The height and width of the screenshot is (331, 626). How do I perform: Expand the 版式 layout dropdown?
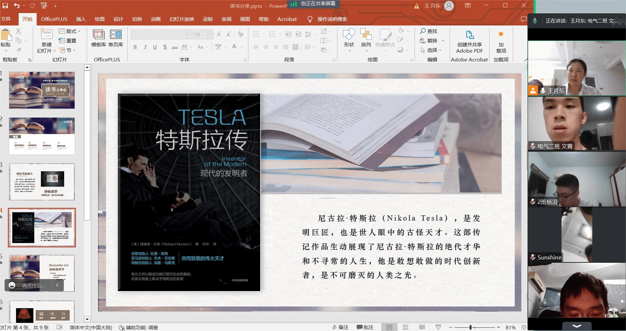pyautogui.click(x=70, y=31)
